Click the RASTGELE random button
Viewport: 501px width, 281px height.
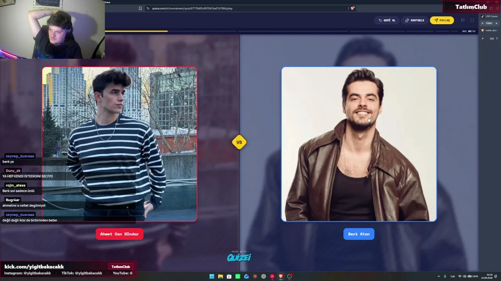pyautogui.click(x=414, y=20)
